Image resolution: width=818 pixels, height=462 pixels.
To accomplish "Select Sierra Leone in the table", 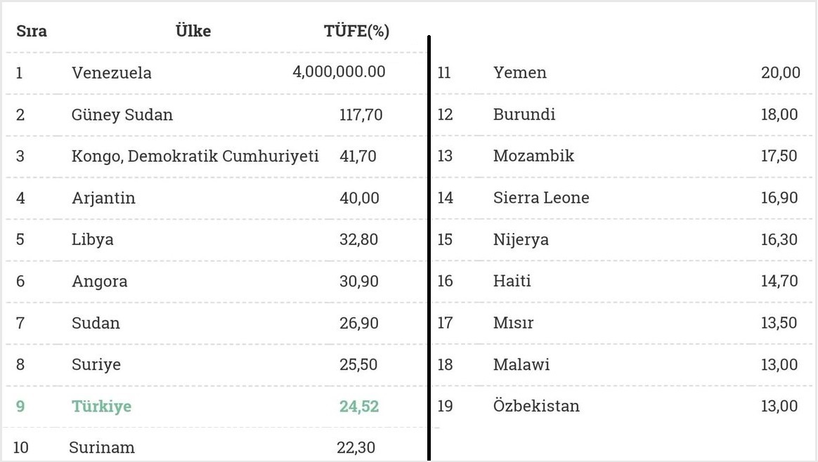I will pyautogui.click(x=541, y=197).
